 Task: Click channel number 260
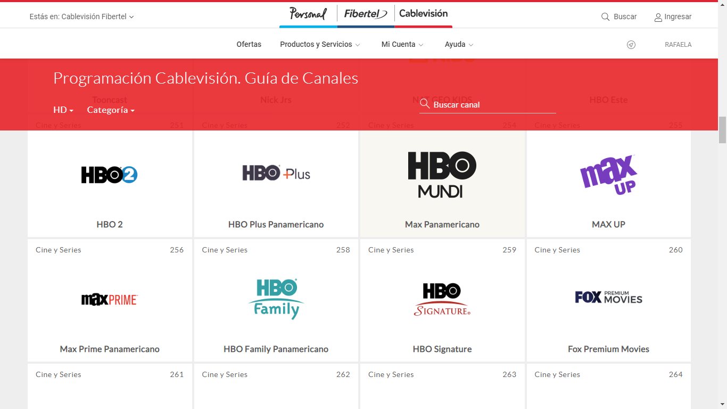pos(676,250)
